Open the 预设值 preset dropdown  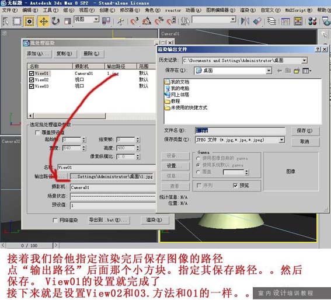(113, 205)
